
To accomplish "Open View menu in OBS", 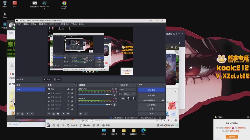I will tap(33, 24).
